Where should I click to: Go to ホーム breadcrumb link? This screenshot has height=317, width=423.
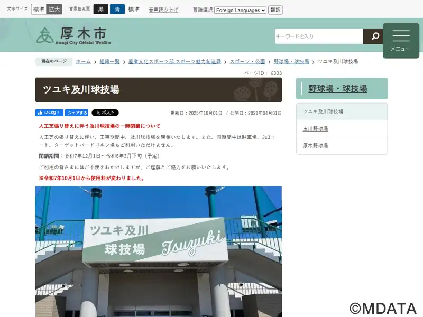[x=83, y=62]
